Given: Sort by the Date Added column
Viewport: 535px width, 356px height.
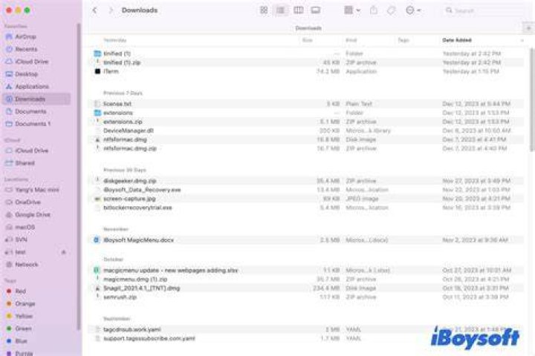Looking at the screenshot, I should pyautogui.click(x=457, y=40).
